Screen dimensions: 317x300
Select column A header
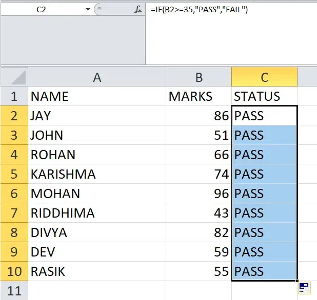pos(97,77)
